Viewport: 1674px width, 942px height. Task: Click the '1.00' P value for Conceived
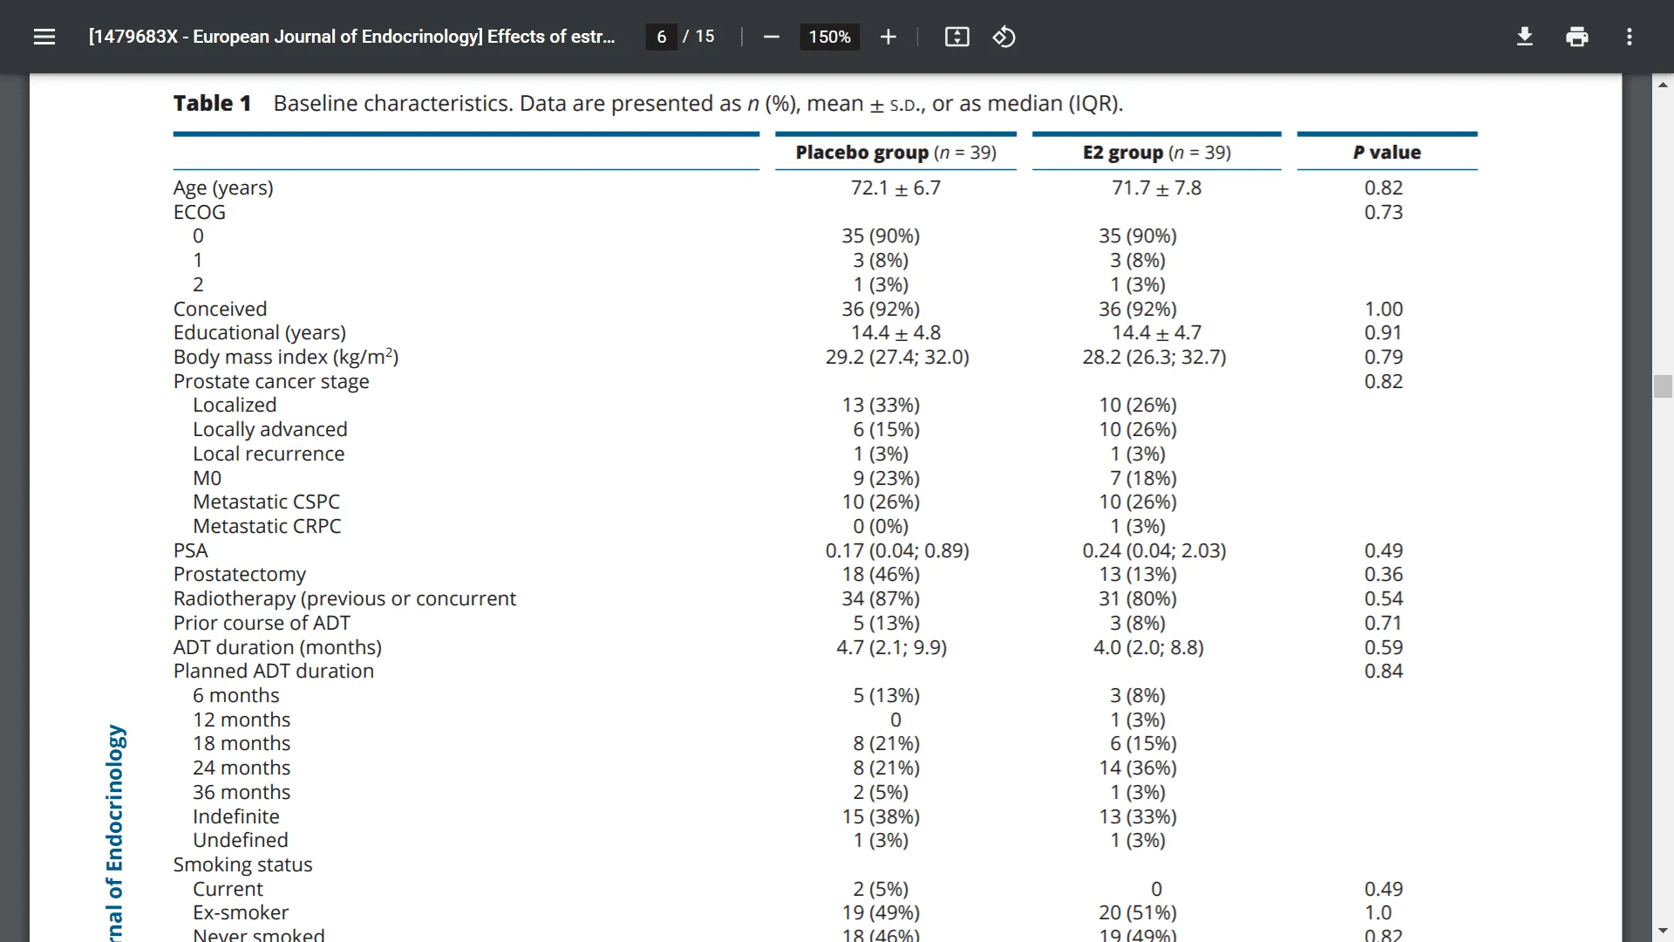[1384, 309]
